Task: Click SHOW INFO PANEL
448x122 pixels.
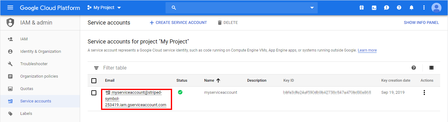Action: [x=421, y=23]
